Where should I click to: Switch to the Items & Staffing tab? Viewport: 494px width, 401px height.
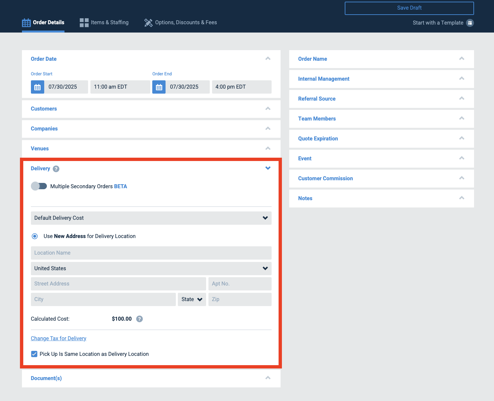tap(104, 23)
